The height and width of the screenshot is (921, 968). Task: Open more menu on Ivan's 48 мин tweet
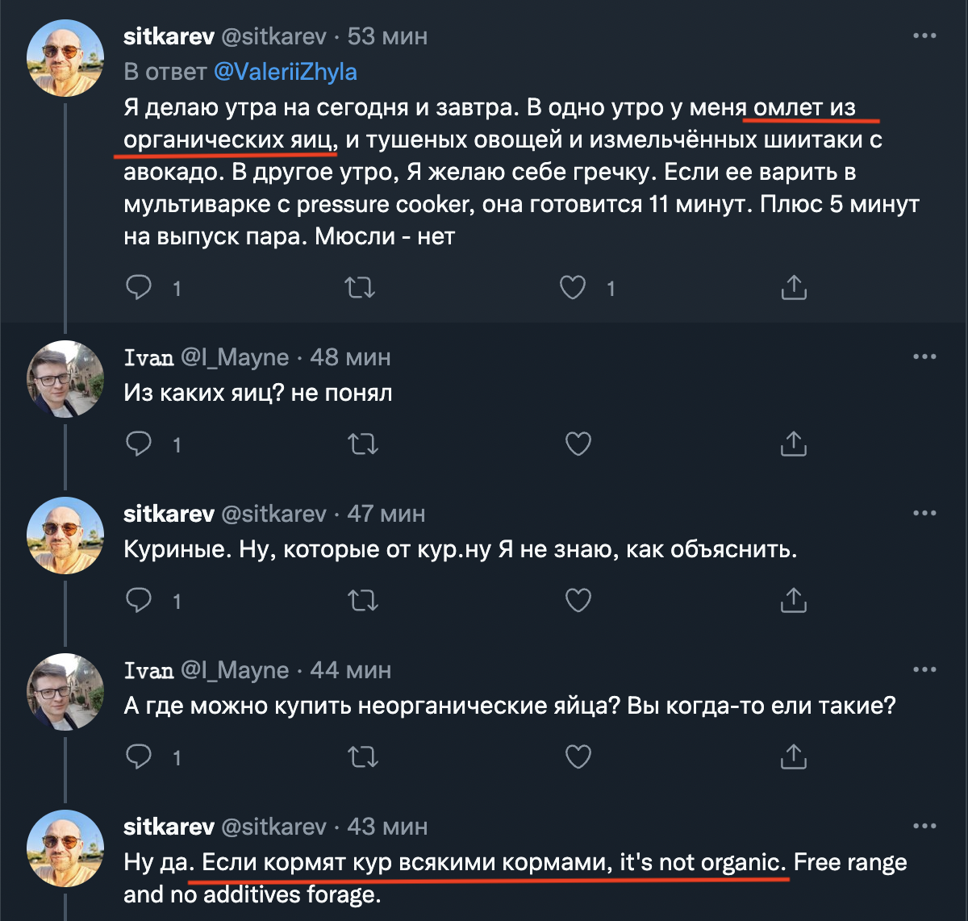pyautogui.click(x=924, y=356)
